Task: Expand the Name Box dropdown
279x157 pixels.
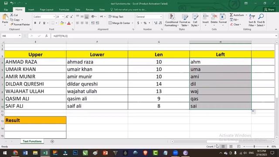Action: (20, 36)
